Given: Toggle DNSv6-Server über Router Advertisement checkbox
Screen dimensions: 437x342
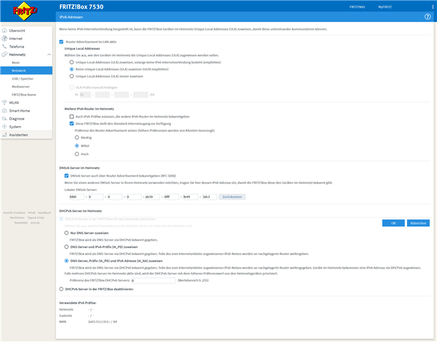Looking at the screenshot, I should tap(66, 176).
